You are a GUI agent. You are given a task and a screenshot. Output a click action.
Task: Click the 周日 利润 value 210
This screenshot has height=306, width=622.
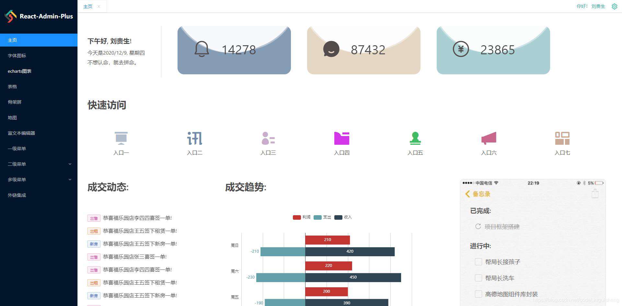click(x=328, y=240)
